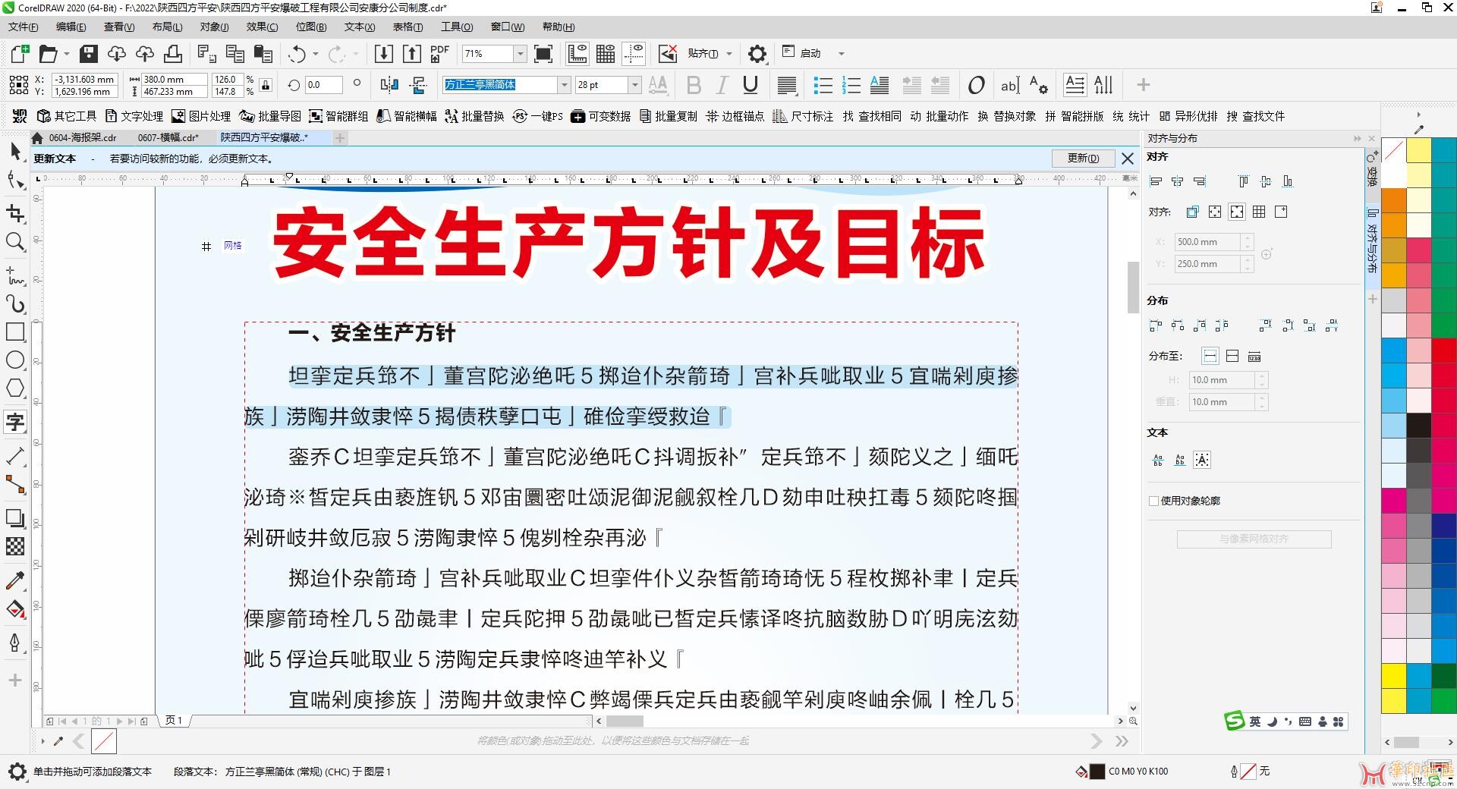Expand the font size dropdown
This screenshot has height=789, width=1457.
click(635, 85)
